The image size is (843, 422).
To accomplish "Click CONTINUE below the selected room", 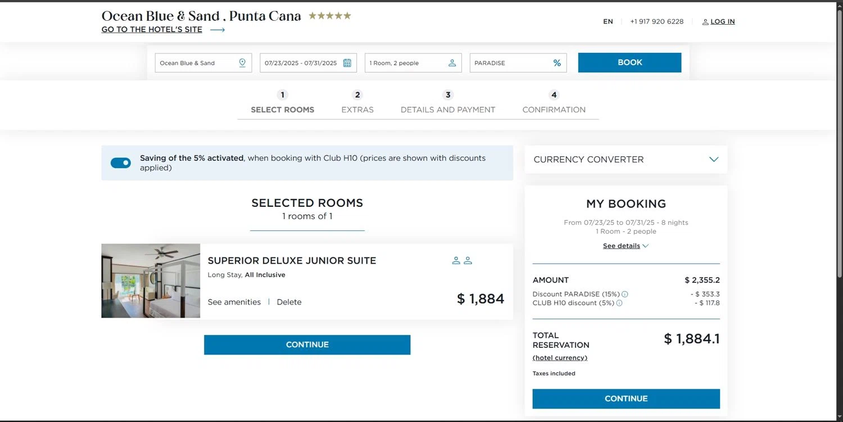I will point(307,345).
